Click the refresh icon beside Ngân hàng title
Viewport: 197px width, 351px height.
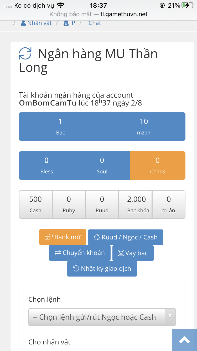25,53
